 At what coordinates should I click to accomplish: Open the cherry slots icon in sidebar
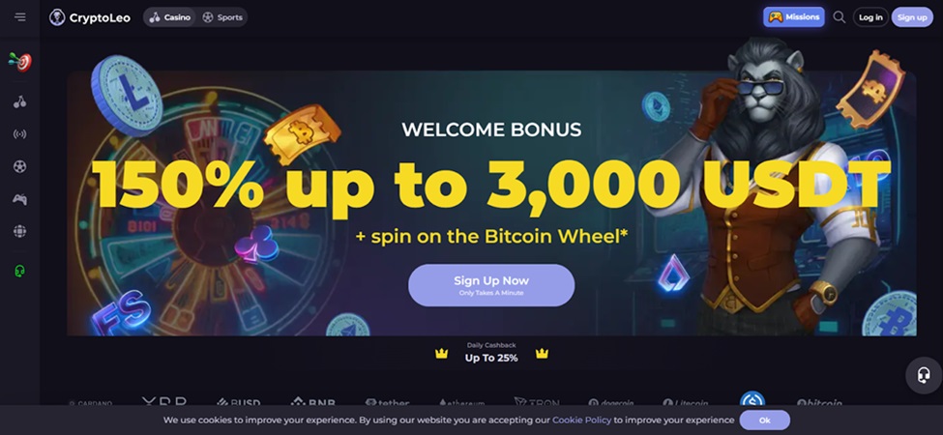(x=19, y=101)
